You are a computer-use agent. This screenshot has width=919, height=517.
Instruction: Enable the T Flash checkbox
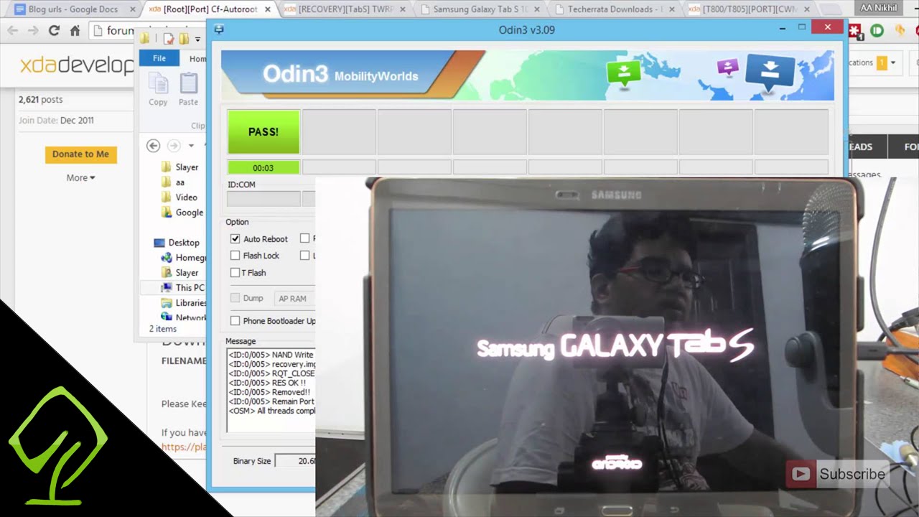[235, 273]
